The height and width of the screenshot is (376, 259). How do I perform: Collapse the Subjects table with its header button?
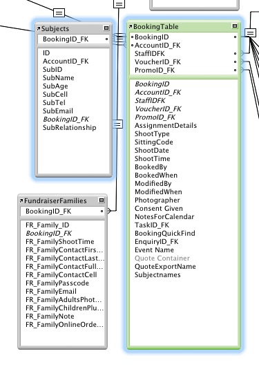[x=106, y=28]
